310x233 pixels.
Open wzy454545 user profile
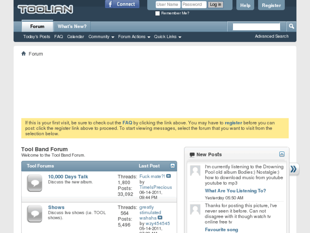coord(158,224)
